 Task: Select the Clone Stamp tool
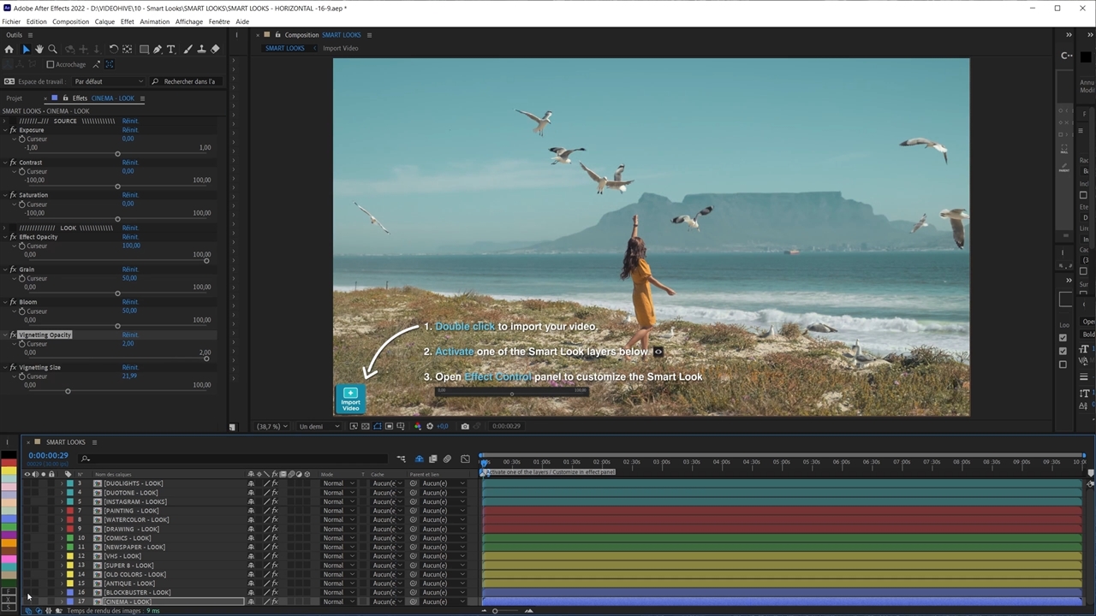pyautogui.click(x=201, y=50)
